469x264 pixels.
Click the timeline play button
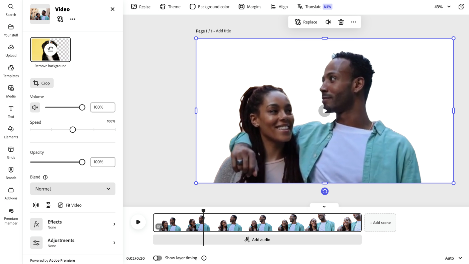[x=138, y=222]
